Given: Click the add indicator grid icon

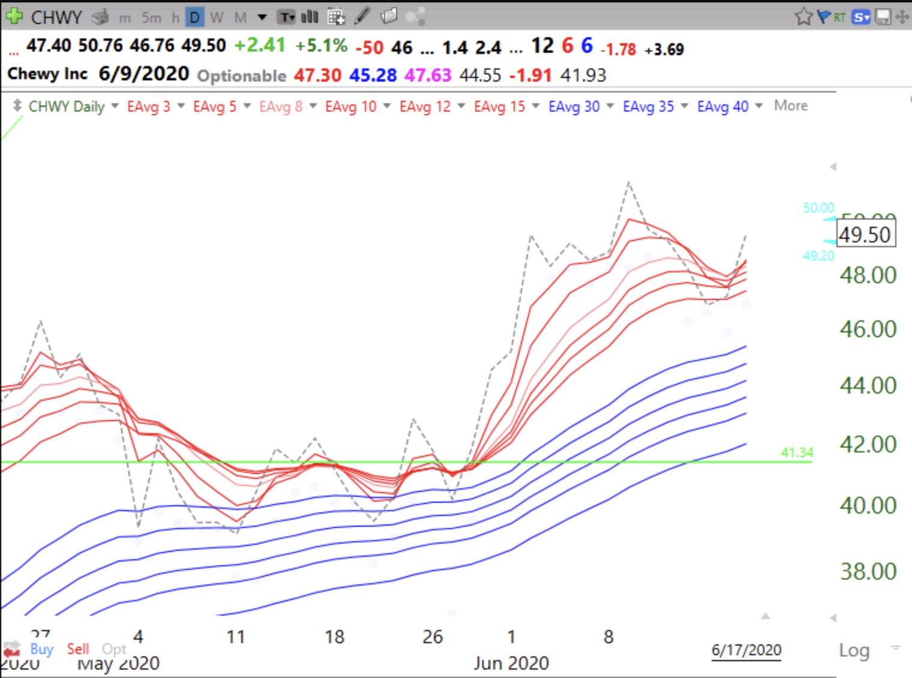Looking at the screenshot, I should click(336, 17).
